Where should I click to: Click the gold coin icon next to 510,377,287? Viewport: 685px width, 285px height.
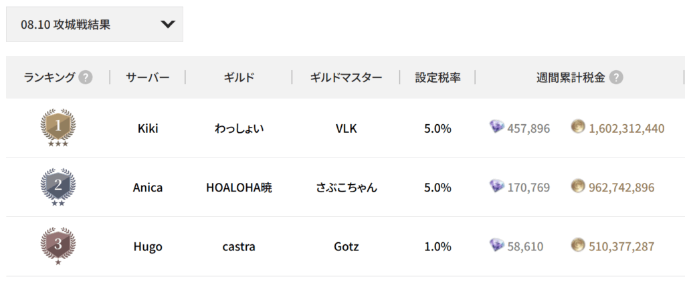pyautogui.click(x=578, y=246)
